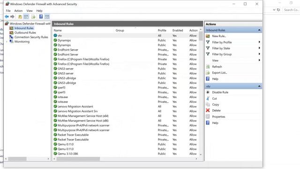Click the Forward arrow toolbar icon
The height and width of the screenshot is (169, 300).
pyautogui.click(x=12, y=17)
